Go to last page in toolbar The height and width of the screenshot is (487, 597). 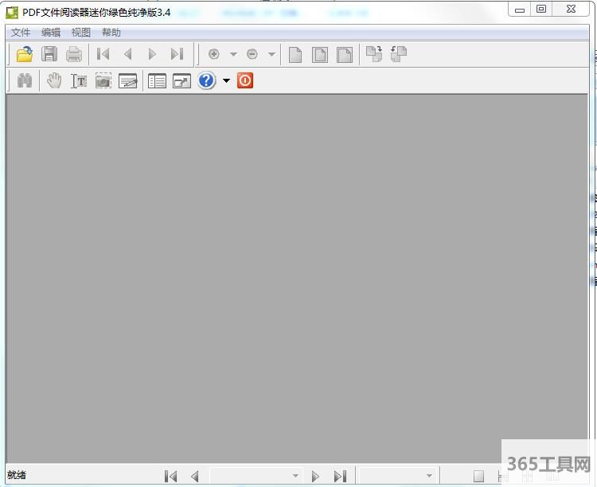tap(177, 54)
